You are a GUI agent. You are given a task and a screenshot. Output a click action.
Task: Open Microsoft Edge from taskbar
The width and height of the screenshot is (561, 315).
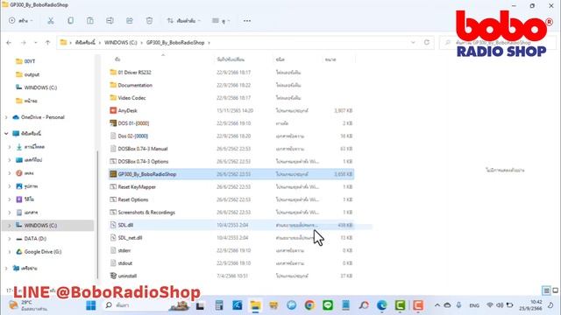pos(382,305)
